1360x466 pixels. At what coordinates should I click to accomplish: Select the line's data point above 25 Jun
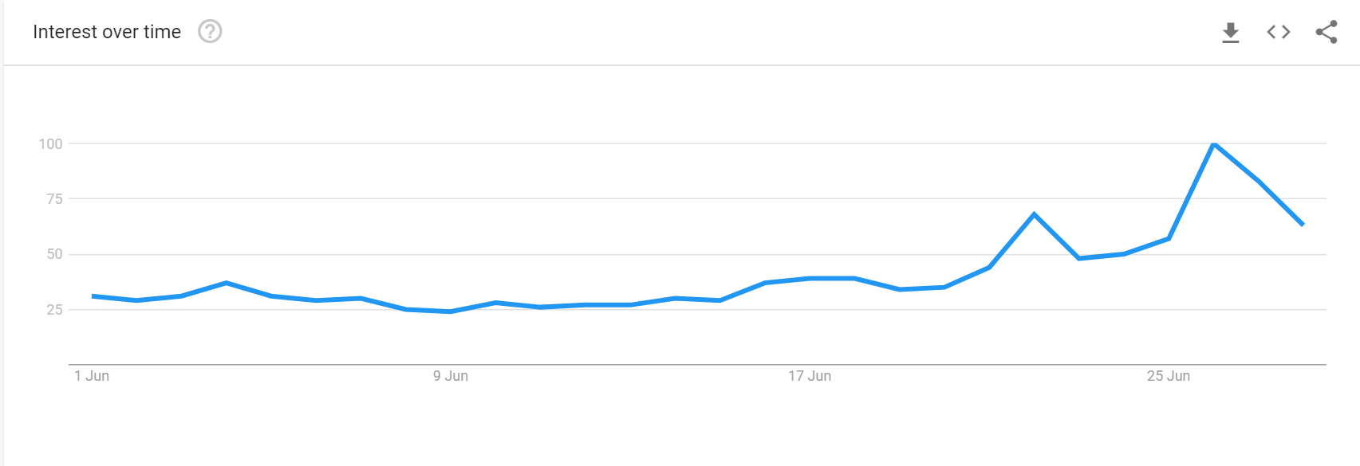pos(1169,238)
